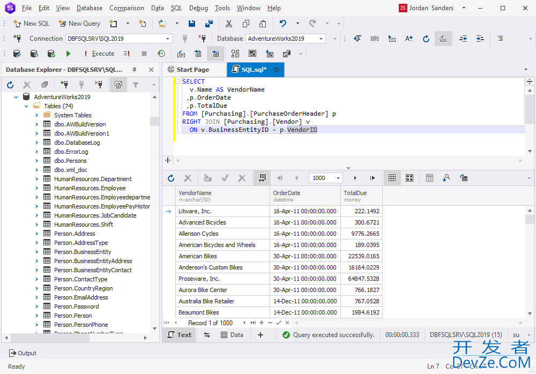Image resolution: width=536 pixels, height=374 pixels.
Task: Click the search icon in results toolbar
Action: (x=446, y=178)
